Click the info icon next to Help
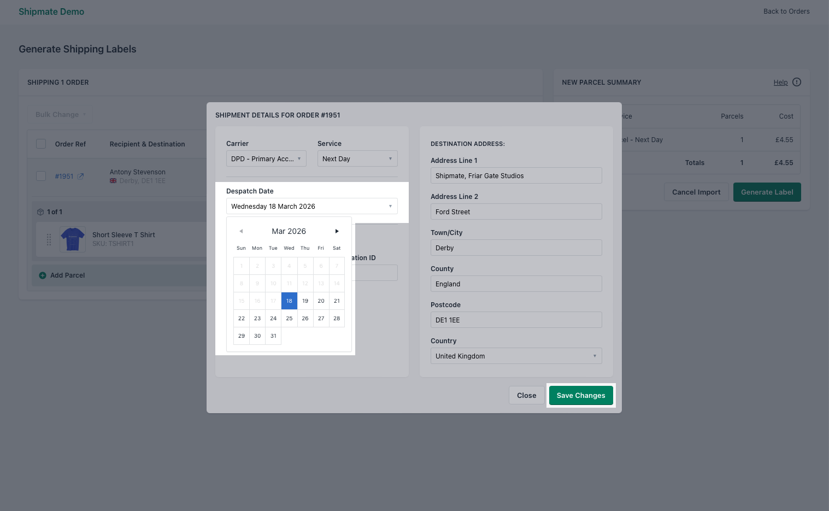Viewport: 829px width, 511px height. (796, 82)
